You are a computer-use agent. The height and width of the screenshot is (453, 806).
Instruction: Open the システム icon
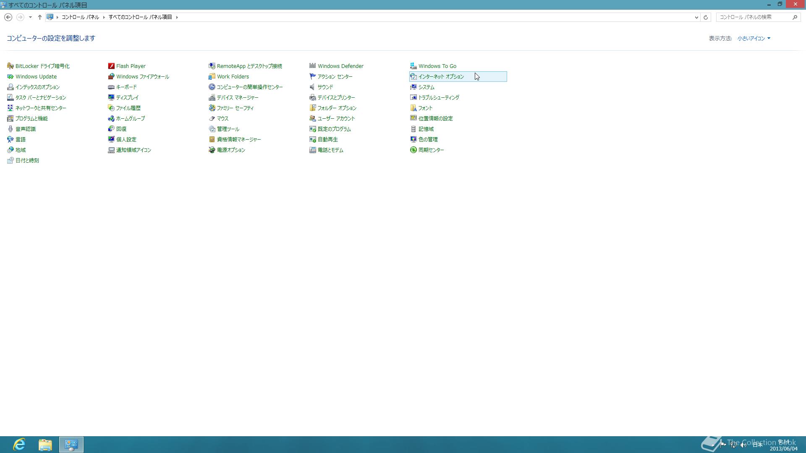click(x=413, y=87)
